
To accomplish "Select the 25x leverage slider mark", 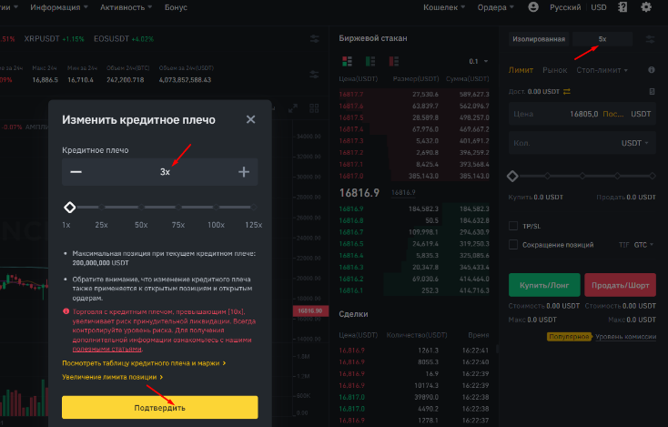I will pos(102,208).
